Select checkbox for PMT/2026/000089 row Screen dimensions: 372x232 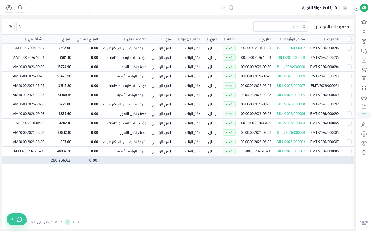tap(349, 95)
